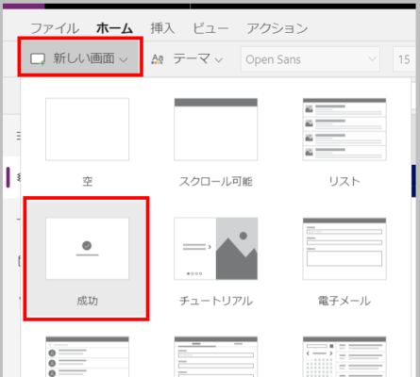Switch to the ホーム tab
Image resolution: width=420 pixels, height=377 pixels.
[x=114, y=28]
